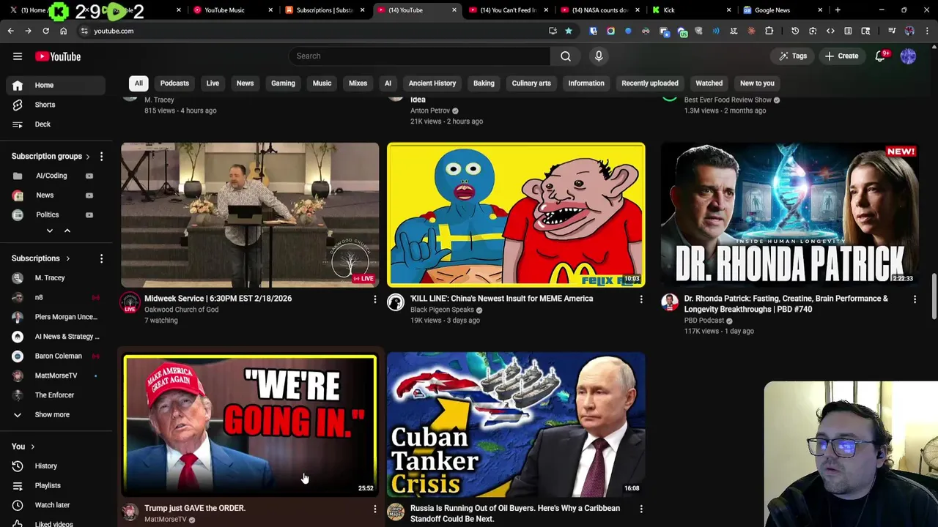Open options for the Dr. Rhonda Patrick video

[915, 299]
